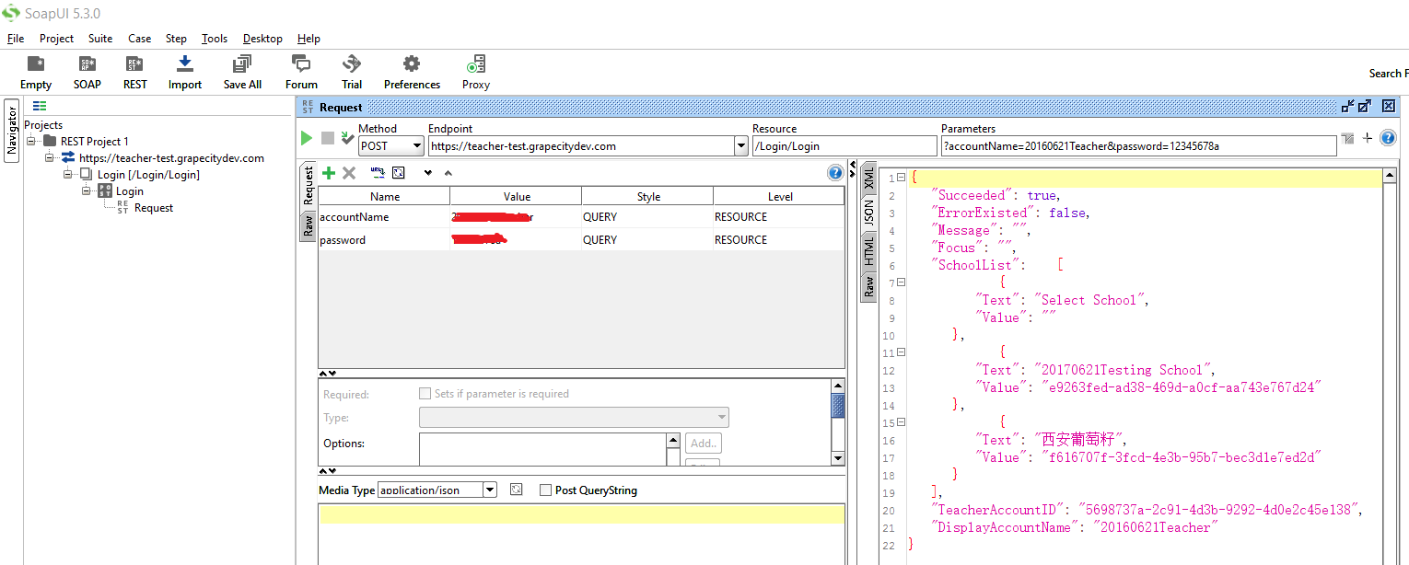Switch request editor to Raw tab
The width and height of the screenshot is (1409, 565).
[309, 225]
